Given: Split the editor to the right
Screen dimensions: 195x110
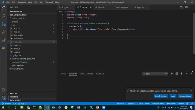Looking at the screenshot, I should click(x=186, y=7).
